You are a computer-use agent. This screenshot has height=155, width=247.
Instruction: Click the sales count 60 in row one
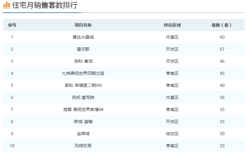[x=222, y=37]
